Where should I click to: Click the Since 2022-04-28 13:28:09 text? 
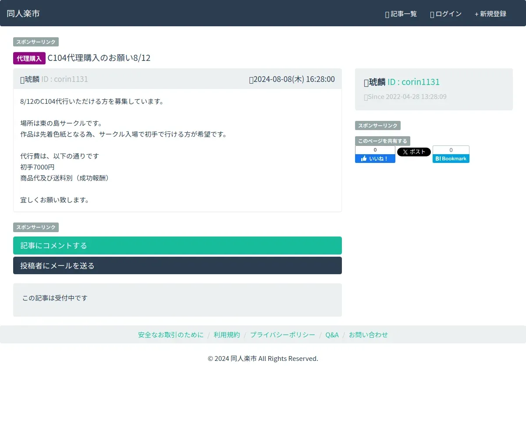[x=407, y=96]
